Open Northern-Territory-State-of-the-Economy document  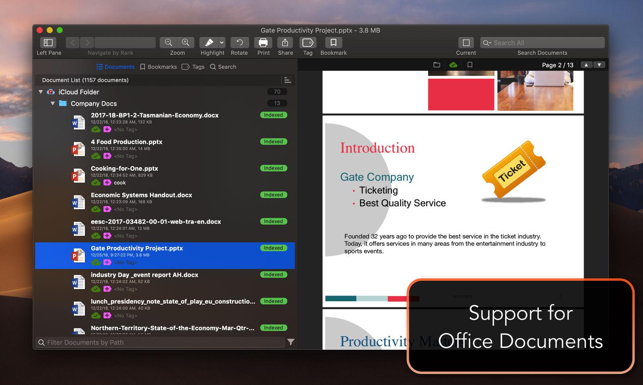click(165, 329)
